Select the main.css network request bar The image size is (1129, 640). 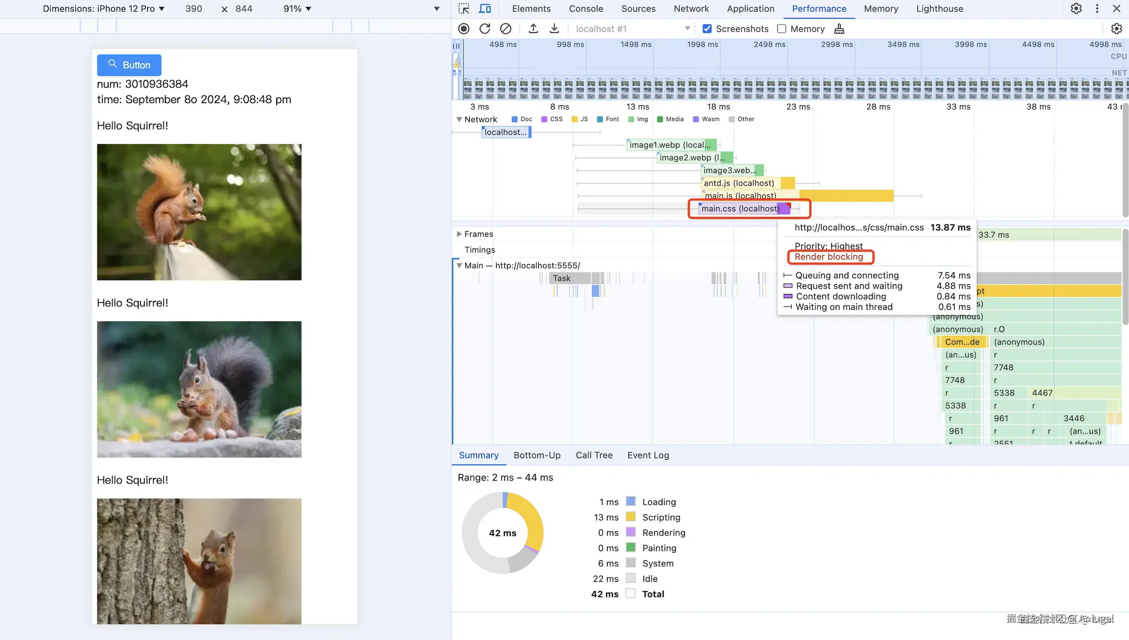pos(743,208)
